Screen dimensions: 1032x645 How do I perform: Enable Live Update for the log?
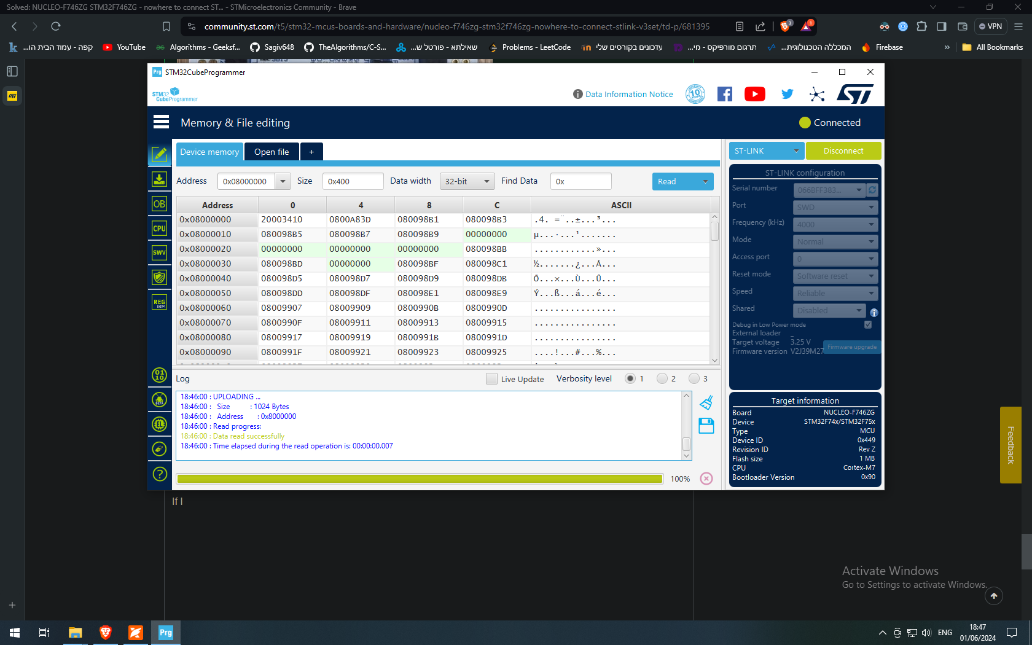coord(491,379)
